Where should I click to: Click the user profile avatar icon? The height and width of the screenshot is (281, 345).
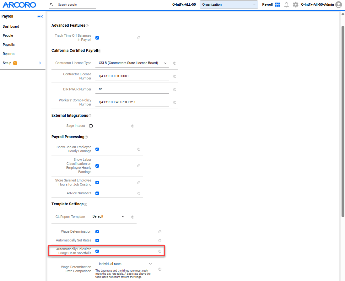click(339, 5)
